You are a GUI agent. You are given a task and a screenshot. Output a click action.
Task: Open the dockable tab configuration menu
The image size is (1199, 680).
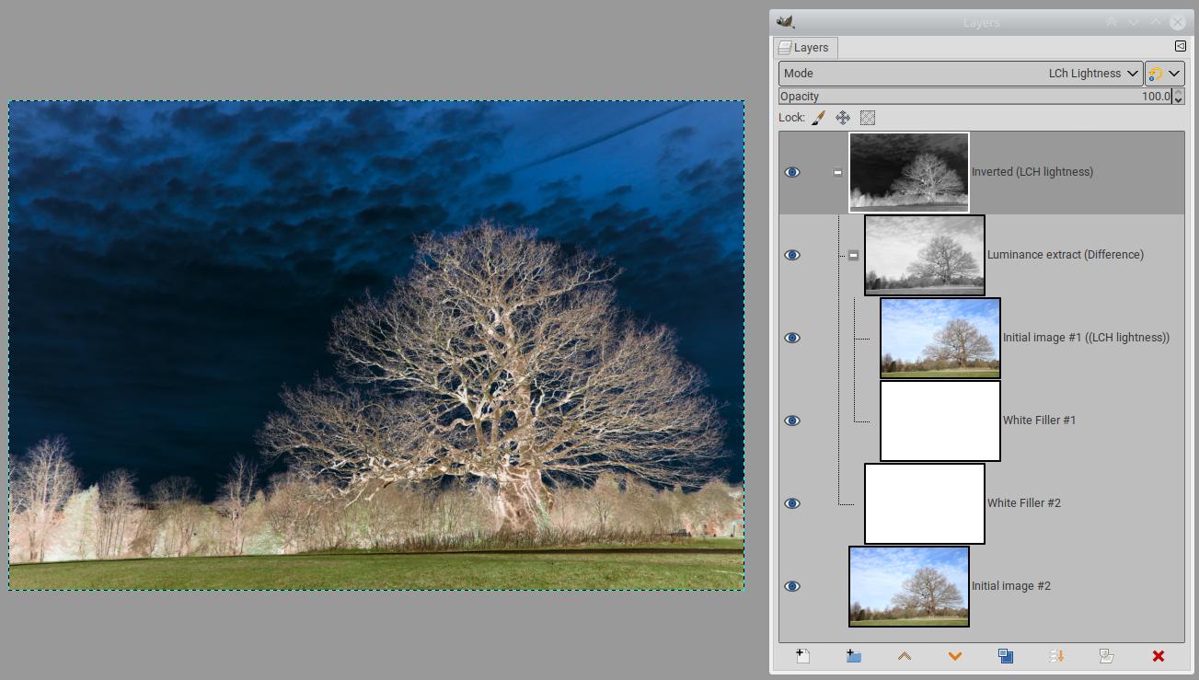[1180, 46]
